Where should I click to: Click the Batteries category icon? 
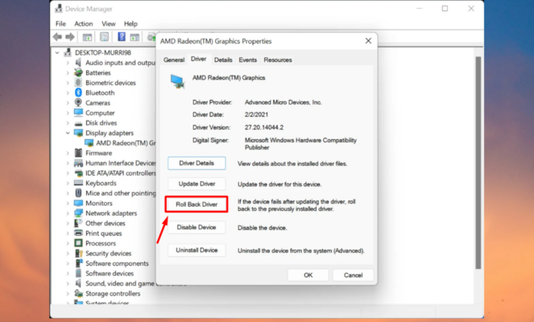(78, 72)
